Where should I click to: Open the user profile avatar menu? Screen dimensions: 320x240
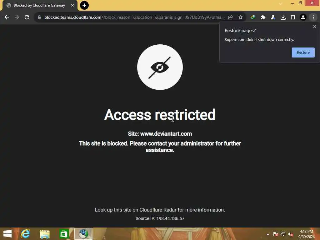tap(303, 17)
